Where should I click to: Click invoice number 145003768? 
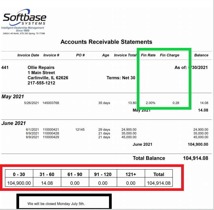coord(51,103)
